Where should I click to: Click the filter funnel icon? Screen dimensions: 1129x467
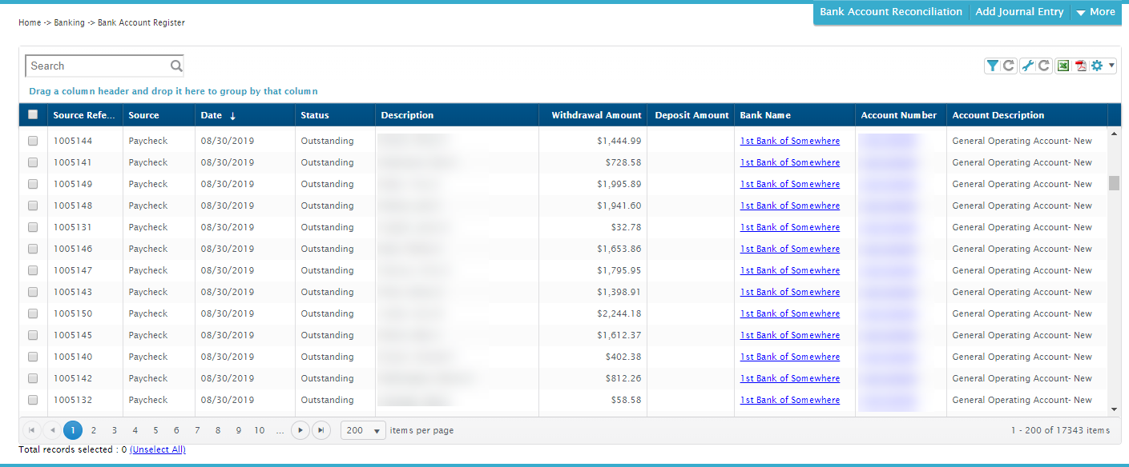point(992,66)
